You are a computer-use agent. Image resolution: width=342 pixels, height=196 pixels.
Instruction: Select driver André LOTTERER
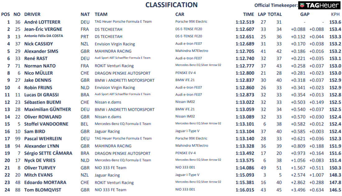coord(42,22)
